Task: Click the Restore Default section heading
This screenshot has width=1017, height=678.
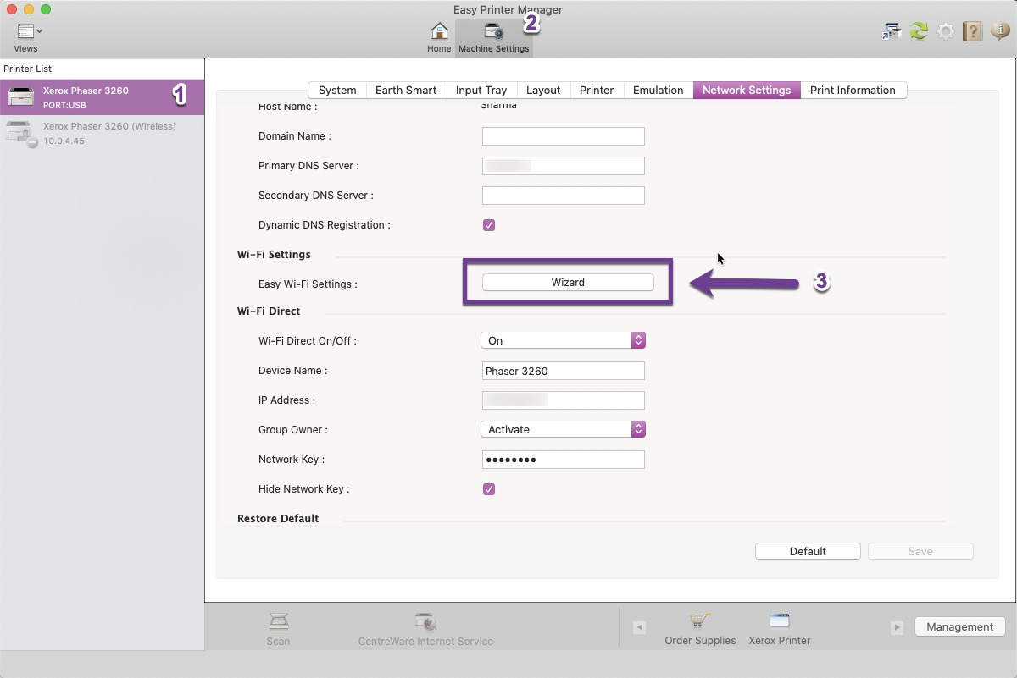Action: click(278, 518)
